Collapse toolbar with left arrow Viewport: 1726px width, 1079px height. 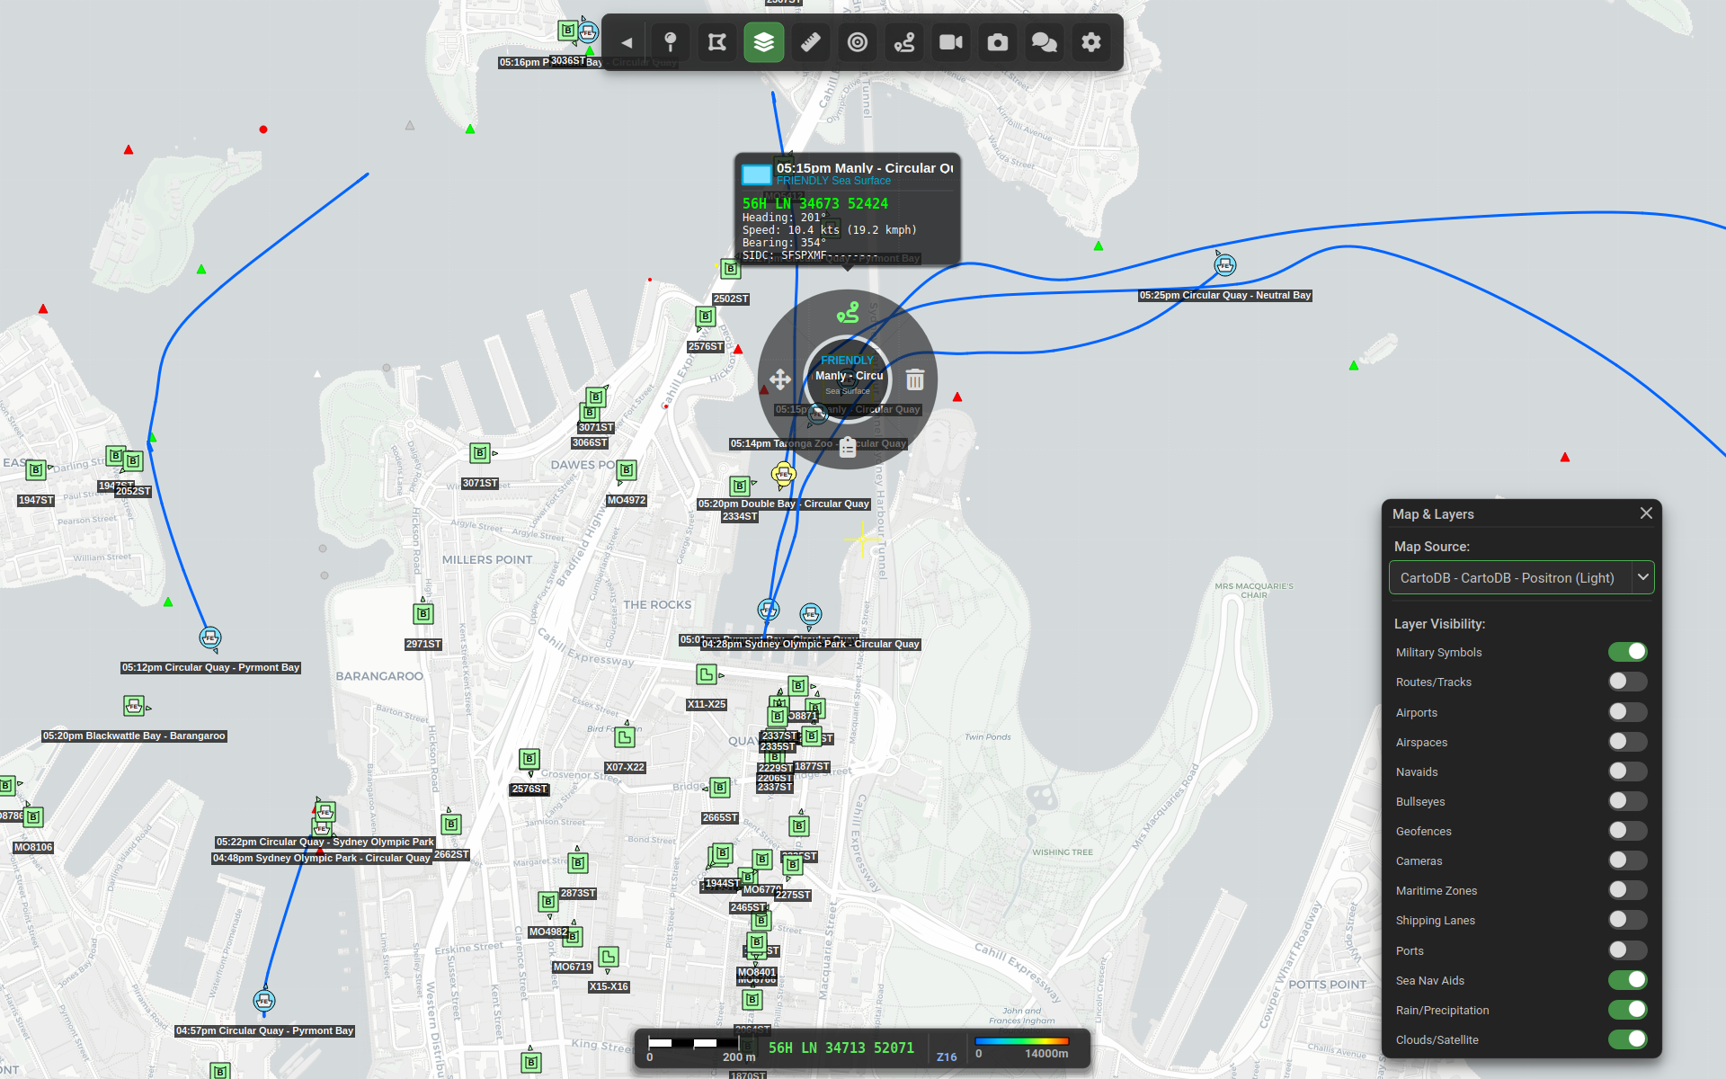point(627,42)
